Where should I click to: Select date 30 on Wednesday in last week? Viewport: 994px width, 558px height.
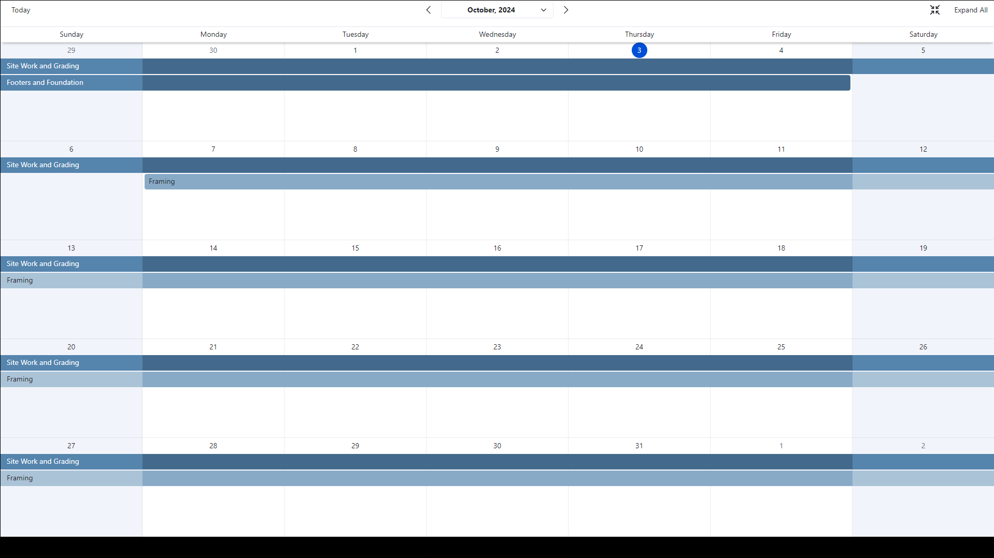click(497, 446)
